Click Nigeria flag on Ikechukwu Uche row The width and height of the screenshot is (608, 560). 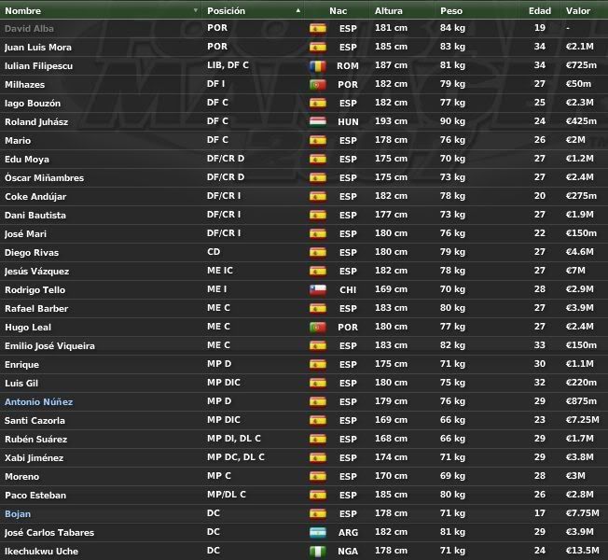coord(318,551)
